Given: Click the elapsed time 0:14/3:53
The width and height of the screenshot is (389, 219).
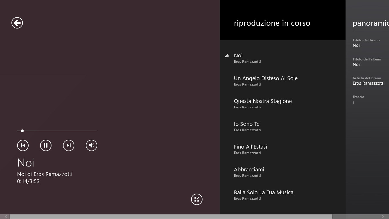Looking at the screenshot, I should 28,181.
